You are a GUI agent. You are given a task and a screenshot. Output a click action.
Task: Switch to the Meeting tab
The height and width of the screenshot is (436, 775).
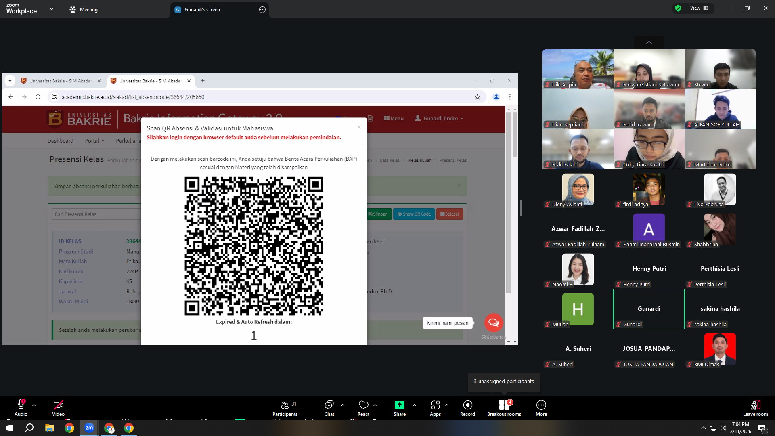pyautogui.click(x=84, y=9)
